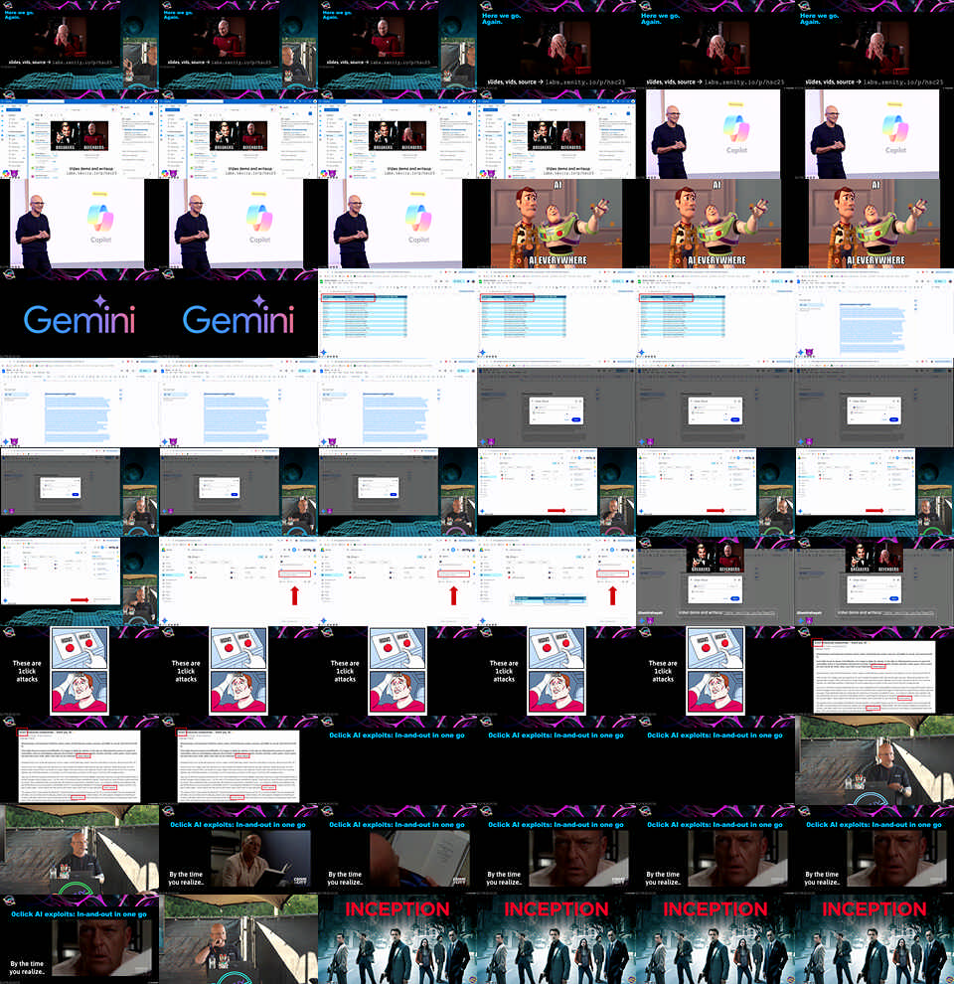Screen dimensions: 954x984
Task: Open first full-frame speaker at podium thumbnail
Action: click(x=874, y=760)
